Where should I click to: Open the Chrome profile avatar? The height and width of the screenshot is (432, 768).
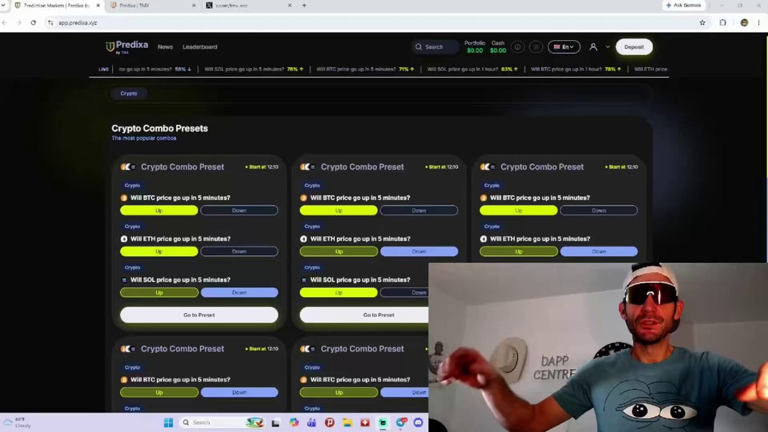[744, 22]
